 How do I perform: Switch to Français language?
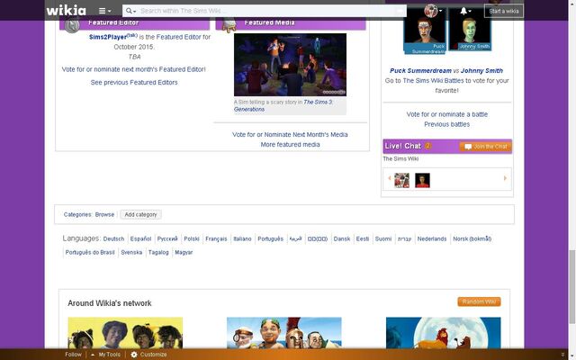pos(216,238)
